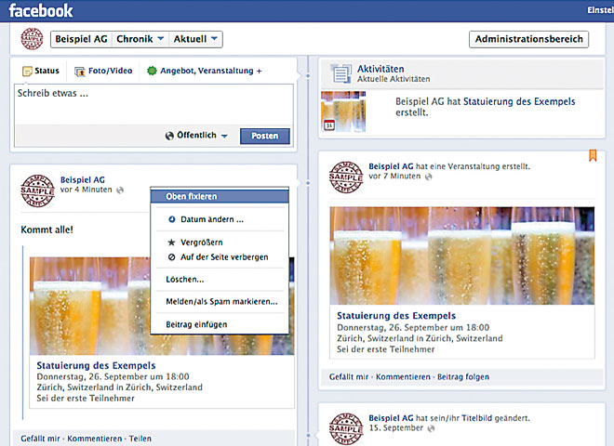Screen dimensions: 614x446
Task: Click 'Kommentieren' under the 'Kommt alle!' post
Action: pyautogui.click(x=94, y=439)
